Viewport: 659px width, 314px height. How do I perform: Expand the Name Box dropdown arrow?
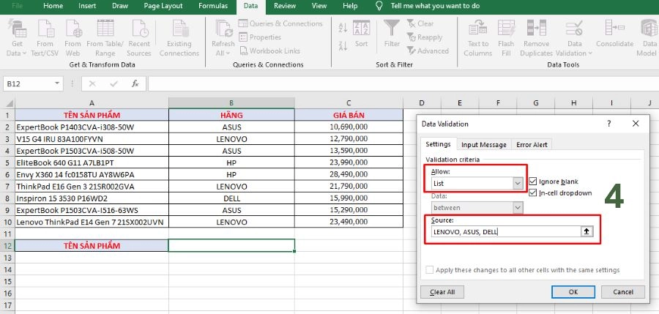57,83
